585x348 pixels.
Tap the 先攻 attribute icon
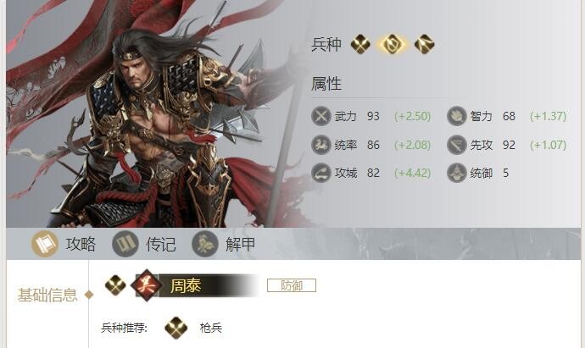(x=457, y=145)
